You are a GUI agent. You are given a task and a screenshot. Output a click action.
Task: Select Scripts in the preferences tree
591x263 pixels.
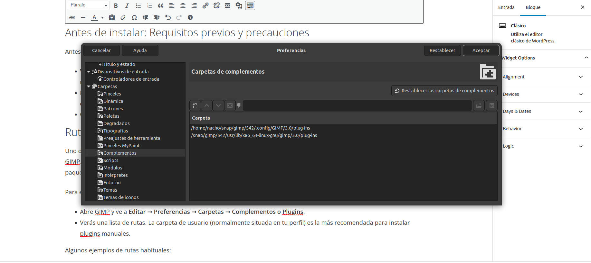tap(111, 160)
